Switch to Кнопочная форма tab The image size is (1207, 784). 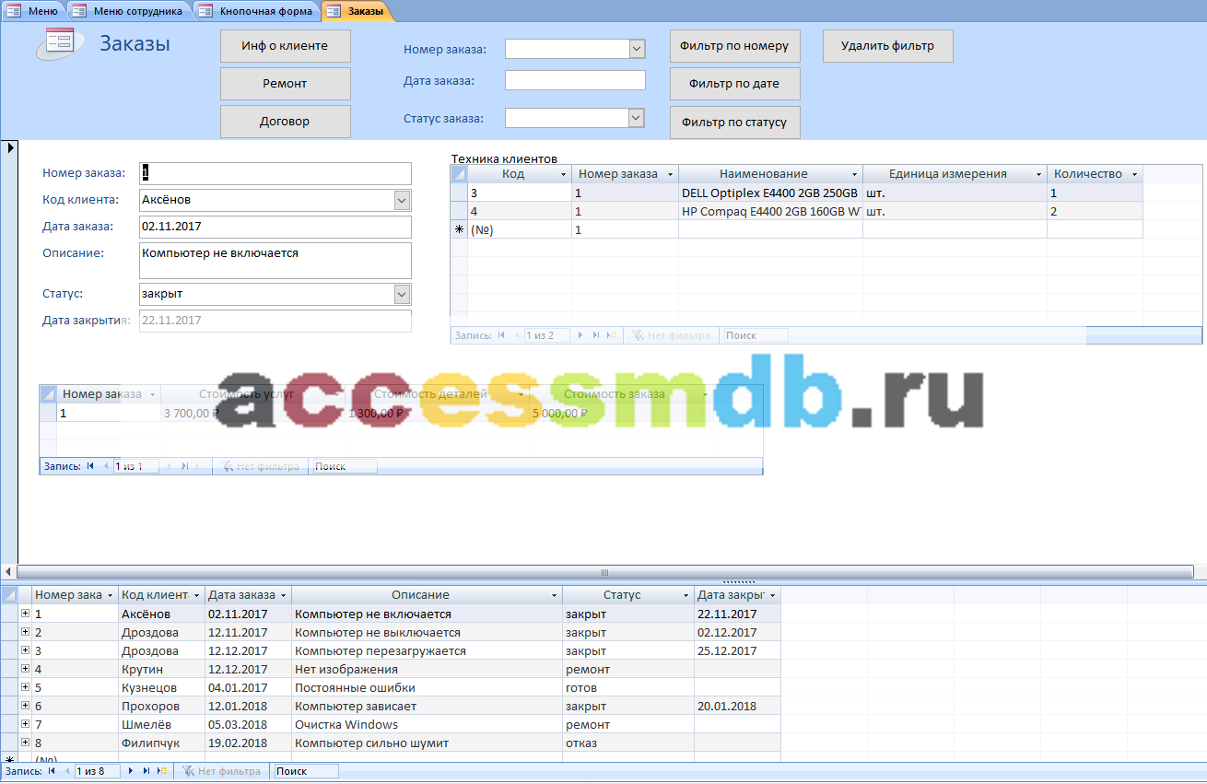point(257,11)
